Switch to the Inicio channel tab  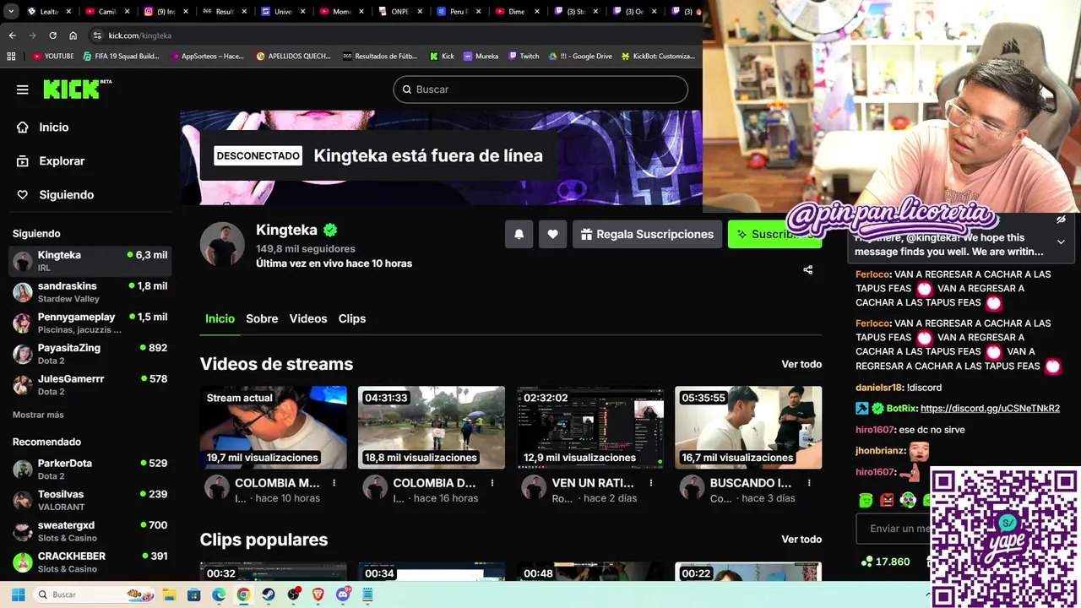(x=220, y=318)
